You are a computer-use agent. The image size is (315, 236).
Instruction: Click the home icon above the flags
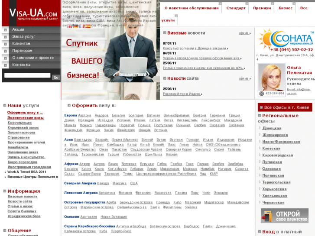pyautogui.click(x=69, y=17)
